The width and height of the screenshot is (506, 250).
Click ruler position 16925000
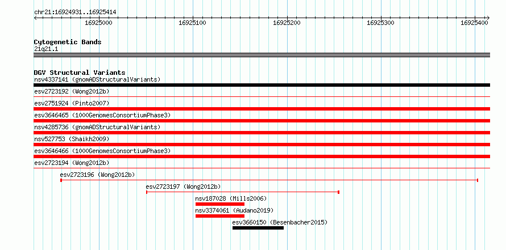click(99, 23)
